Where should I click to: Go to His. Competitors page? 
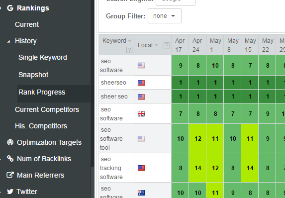coord(41,126)
